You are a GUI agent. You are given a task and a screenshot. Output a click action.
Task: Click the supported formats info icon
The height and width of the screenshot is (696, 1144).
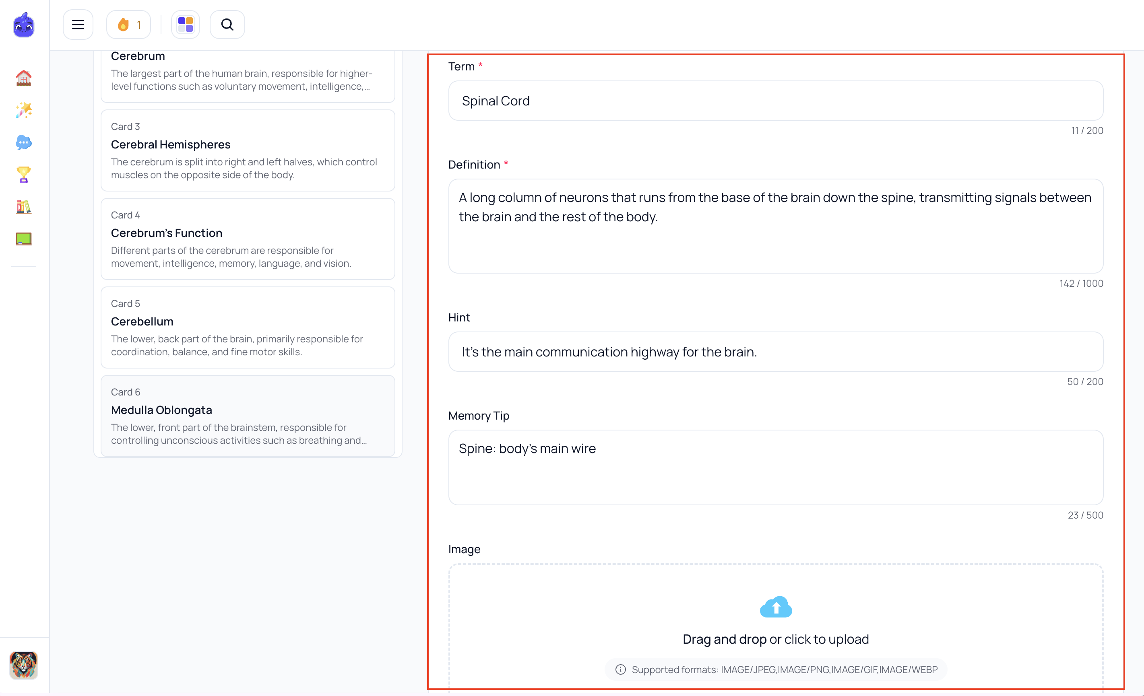[620, 669]
